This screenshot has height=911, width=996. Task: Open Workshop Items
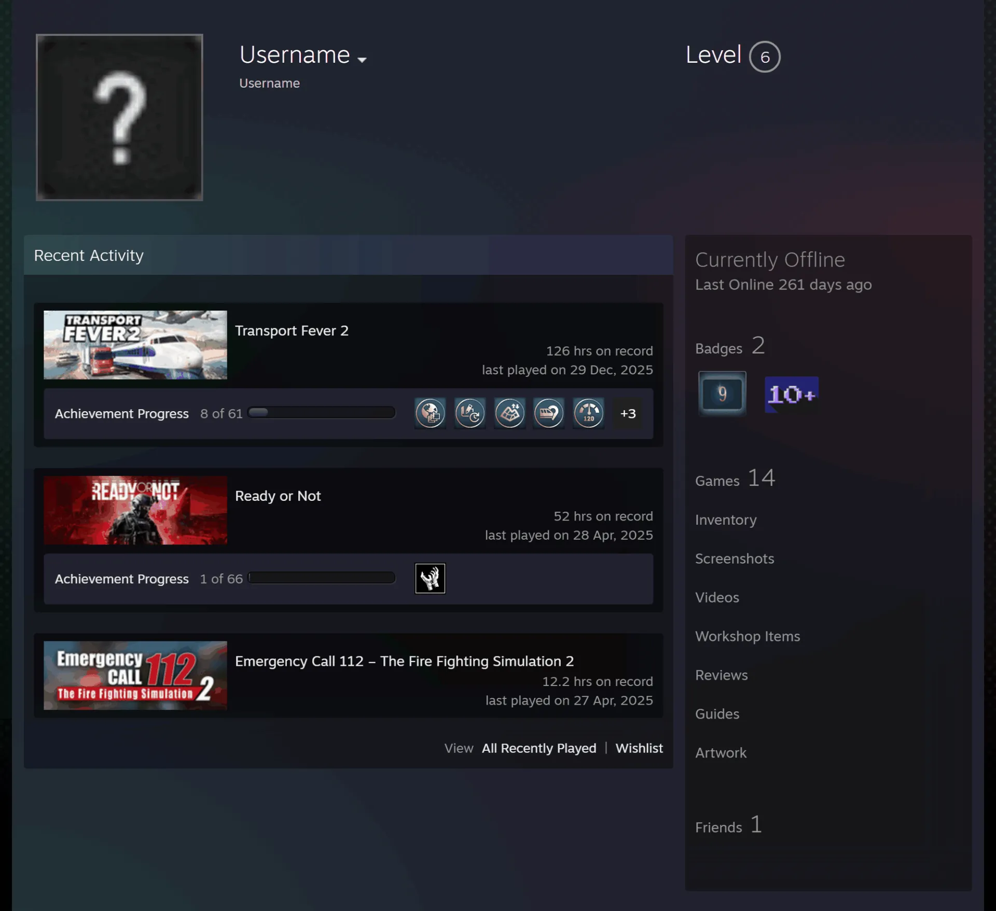pyautogui.click(x=748, y=637)
